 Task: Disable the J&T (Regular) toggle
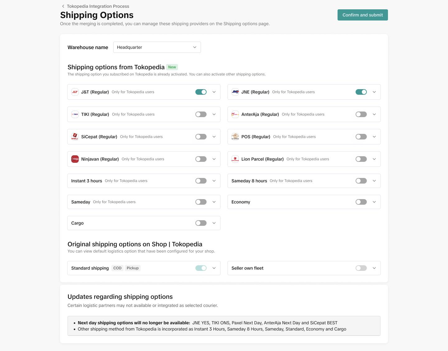[201, 92]
